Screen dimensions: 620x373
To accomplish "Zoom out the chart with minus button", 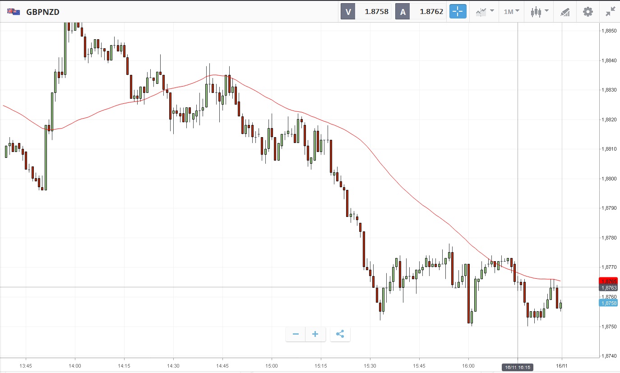I will pos(296,334).
